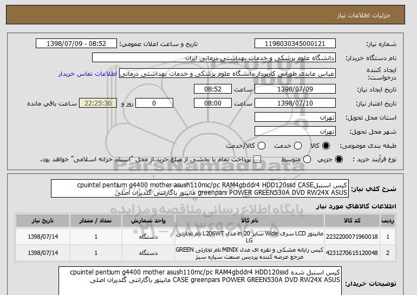The width and height of the screenshot is (417, 295).
Task: Click the استان محل تحویل field
Action: coord(295,117)
